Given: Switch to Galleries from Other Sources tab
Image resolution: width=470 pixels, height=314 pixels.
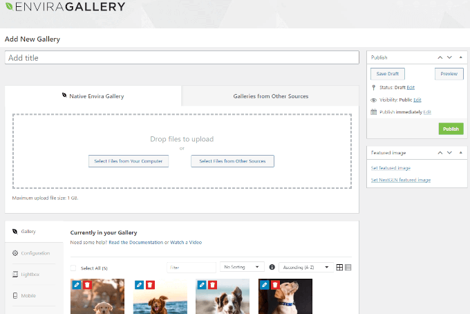Looking at the screenshot, I should click(x=270, y=96).
